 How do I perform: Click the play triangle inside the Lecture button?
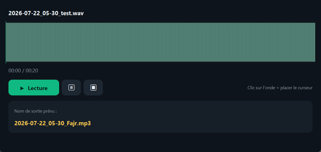point(22,88)
